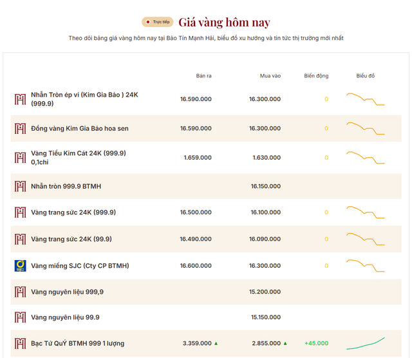Click the red live dot in Trực tiếp badge
Screen dimensions: 412x358
pyautogui.click(x=148, y=22)
